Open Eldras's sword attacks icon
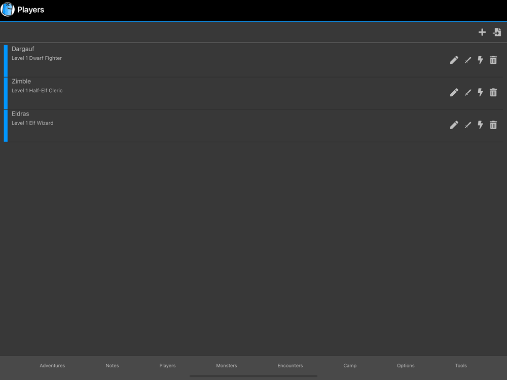The width and height of the screenshot is (507, 380). tap(467, 125)
